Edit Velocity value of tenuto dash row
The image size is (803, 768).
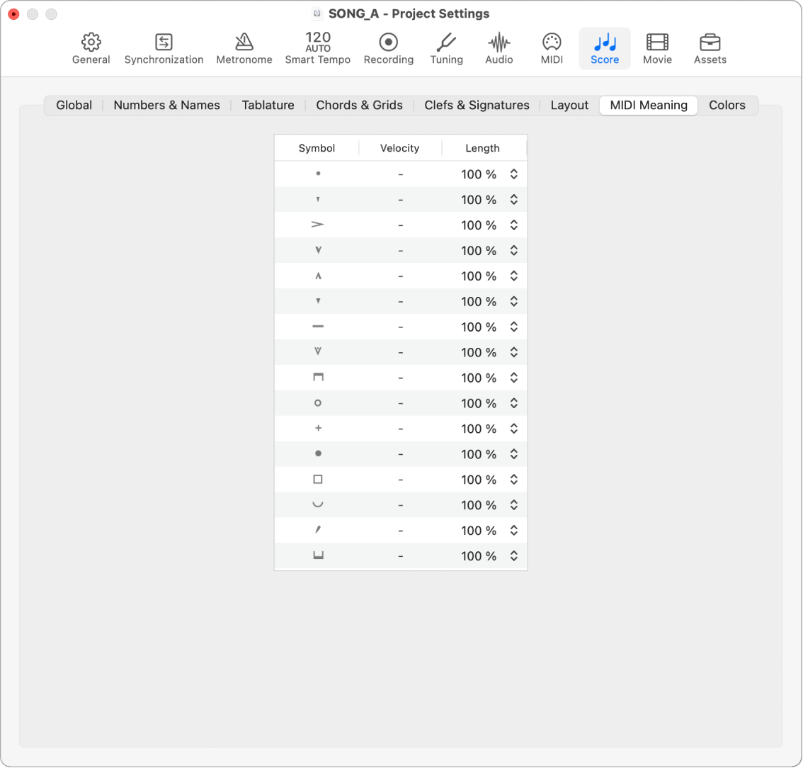[401, 327]
